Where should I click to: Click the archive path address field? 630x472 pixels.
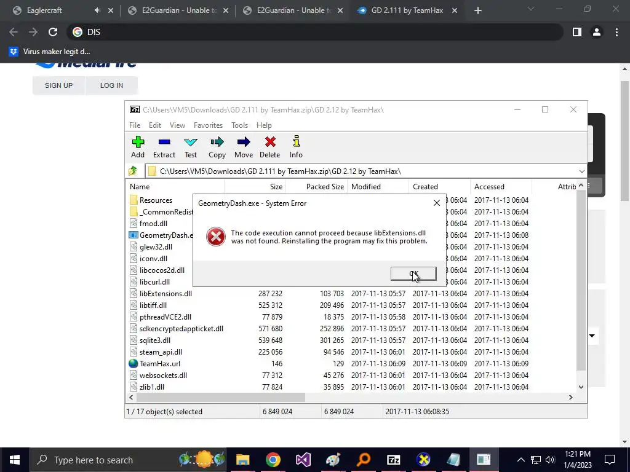click(x=362, y=171)
